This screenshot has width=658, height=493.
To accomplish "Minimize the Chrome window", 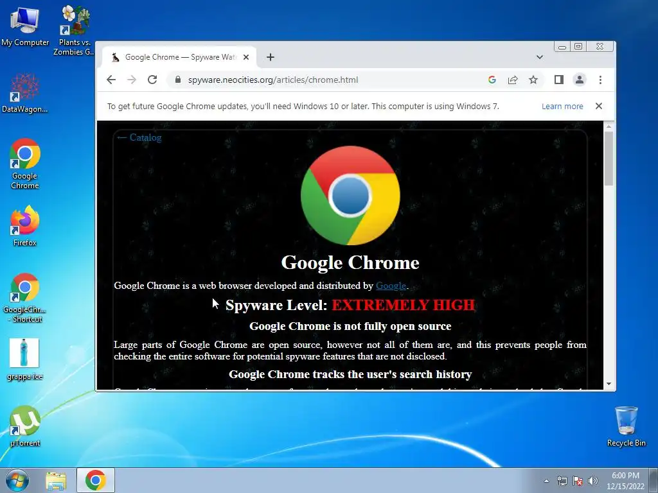I will pos(562,46).
